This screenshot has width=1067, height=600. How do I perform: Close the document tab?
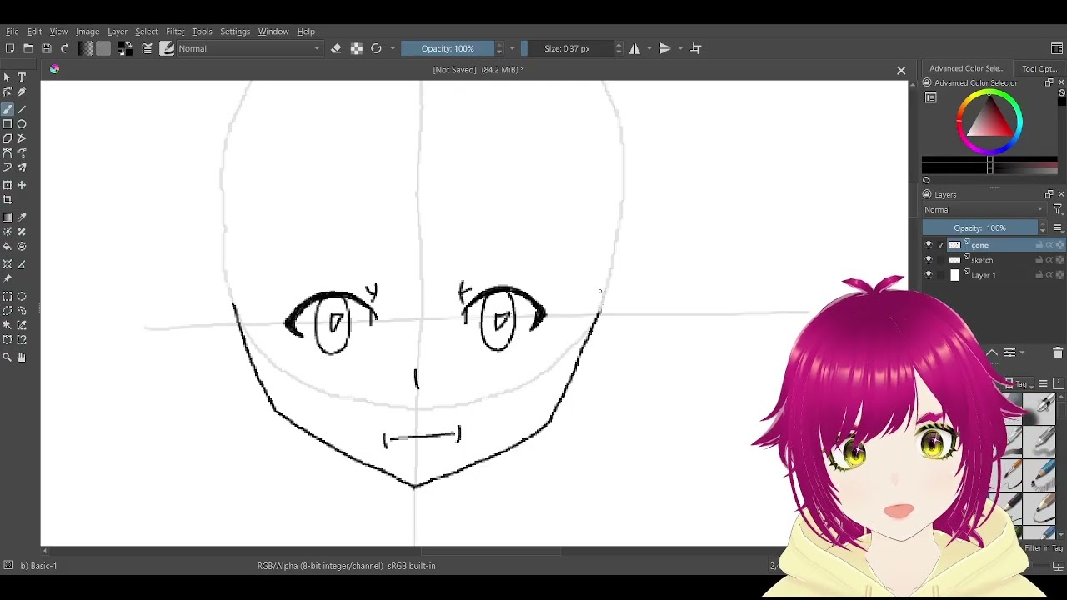(x=901, y=71)
